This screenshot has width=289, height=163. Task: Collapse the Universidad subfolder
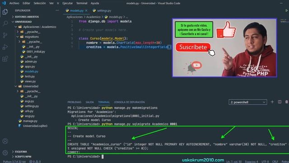coord(31,86)
